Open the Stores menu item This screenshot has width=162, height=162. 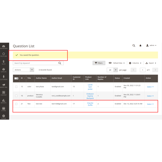[x=4, y=109]
